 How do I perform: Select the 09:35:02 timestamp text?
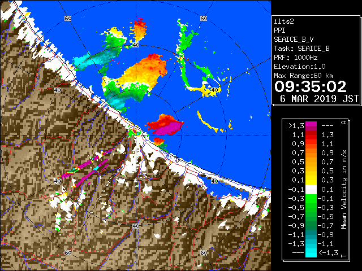311,86
